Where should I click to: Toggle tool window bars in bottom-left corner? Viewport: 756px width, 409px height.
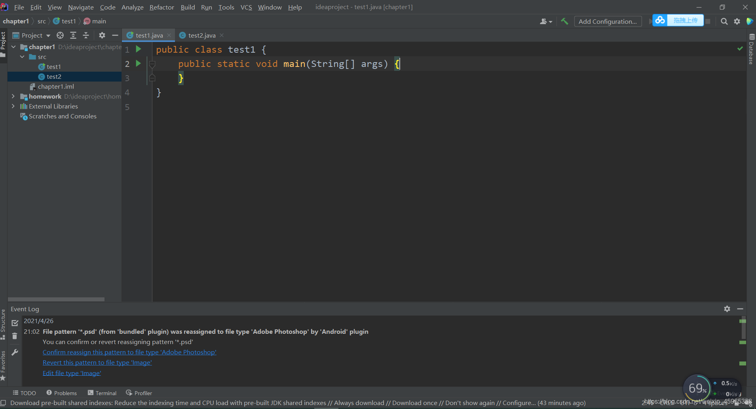(3, 403)
